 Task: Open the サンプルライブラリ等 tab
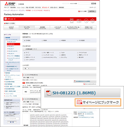73,28
